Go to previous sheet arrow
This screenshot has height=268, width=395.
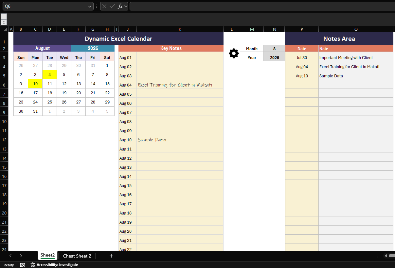pyautogui.click(x=10, y=256)
